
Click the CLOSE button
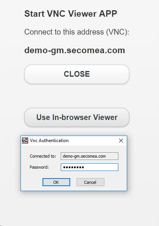[x=77, y=74]
